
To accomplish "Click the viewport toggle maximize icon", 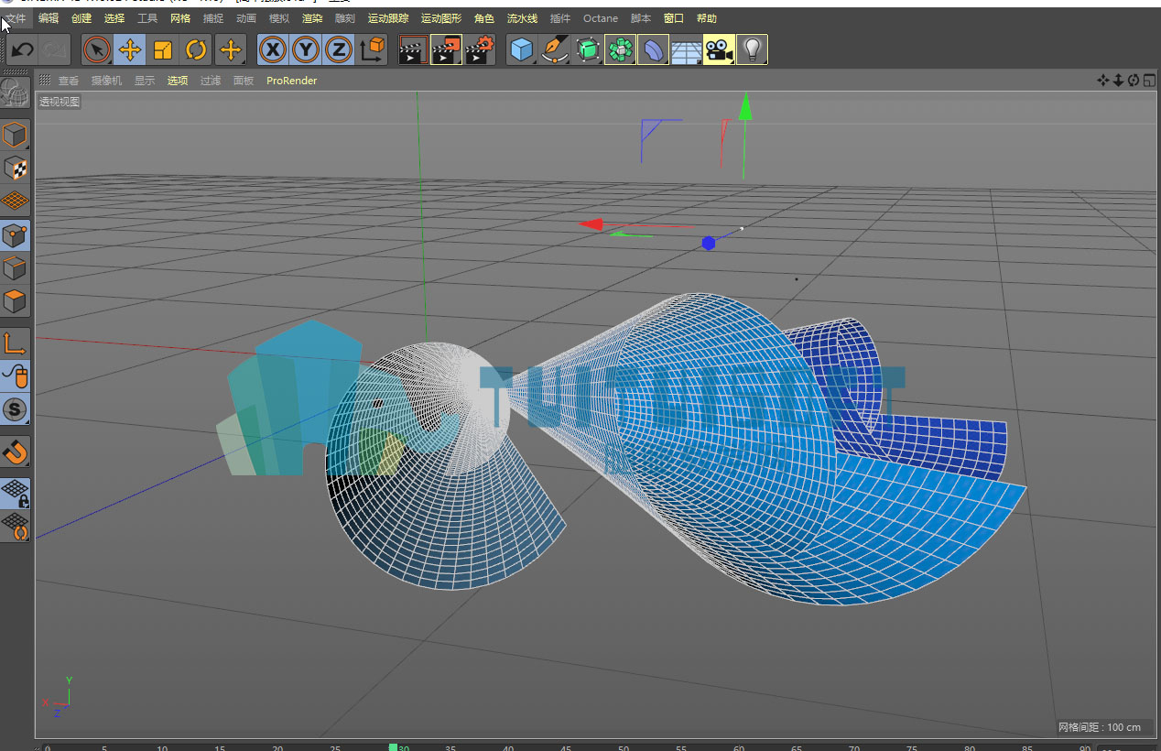I will pos(1149,81).
